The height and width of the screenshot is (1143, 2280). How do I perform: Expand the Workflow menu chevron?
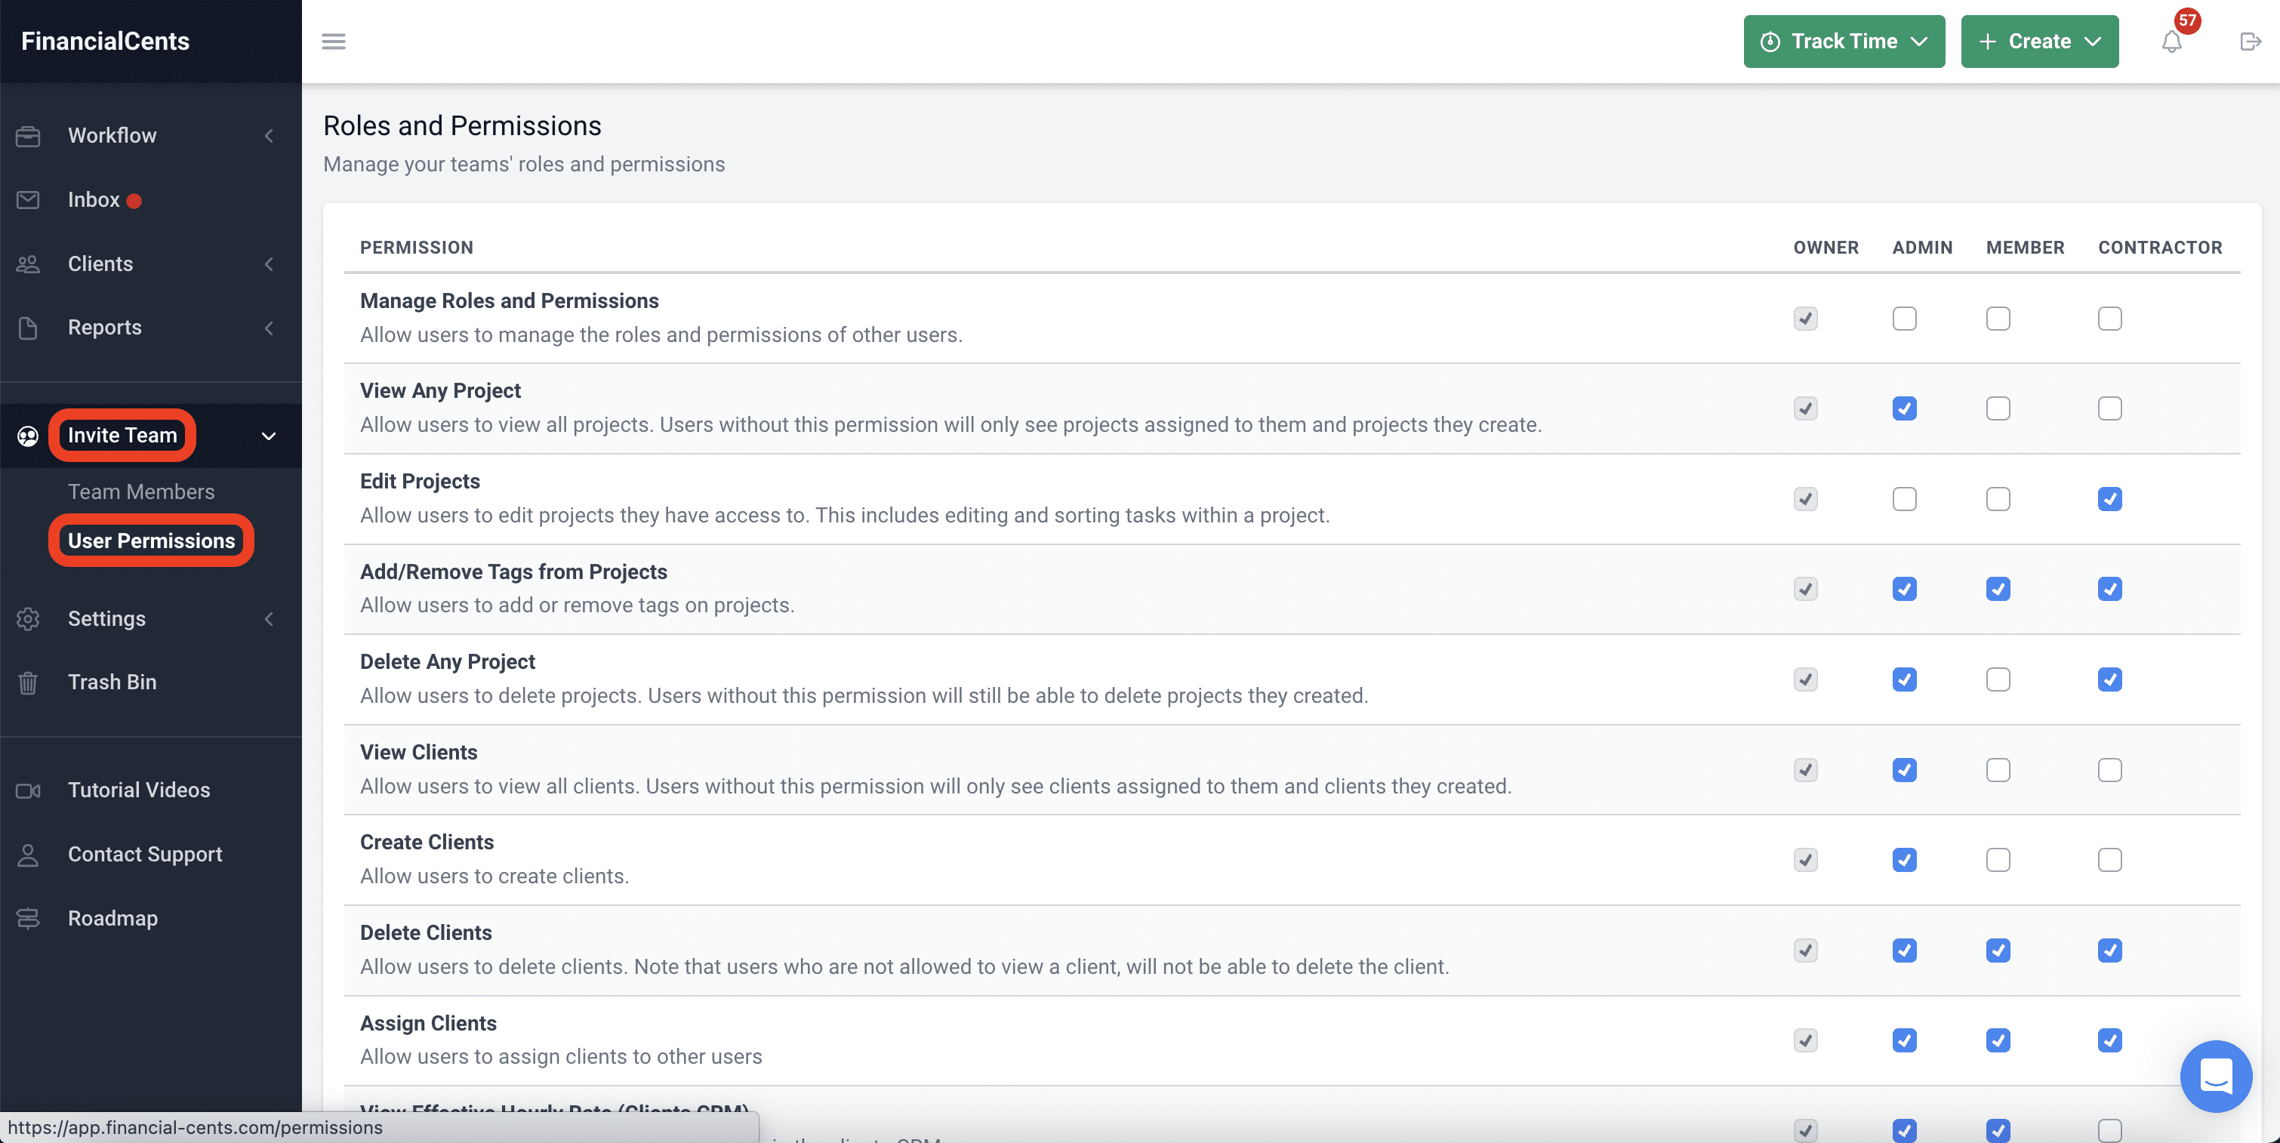[x=269, y=135]
